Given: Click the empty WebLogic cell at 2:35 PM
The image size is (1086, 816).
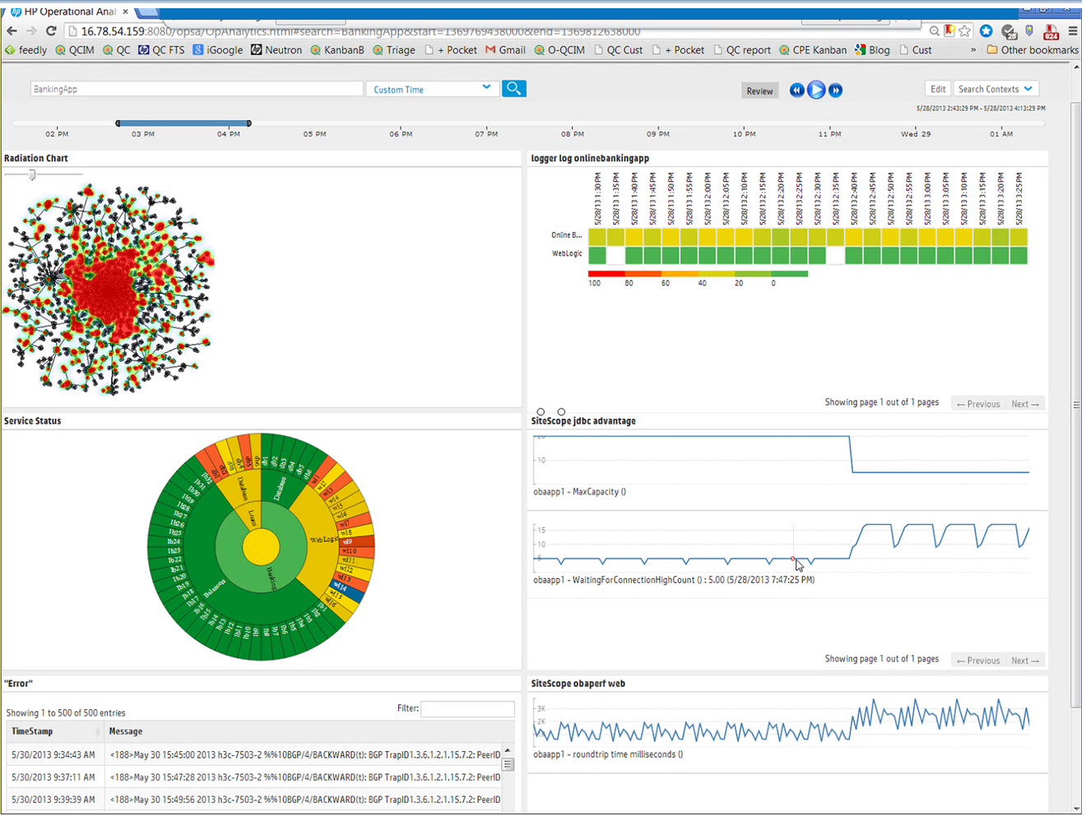Looking at the screenshot, I should (835, 255).
